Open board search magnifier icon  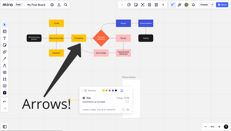(66, 5)
